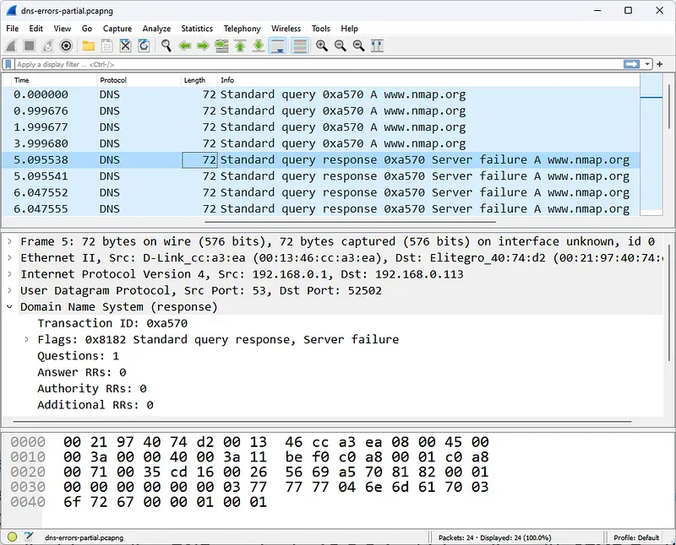Click the display filter input field
This screenshot has width=676, height=545.
(319, 64)
